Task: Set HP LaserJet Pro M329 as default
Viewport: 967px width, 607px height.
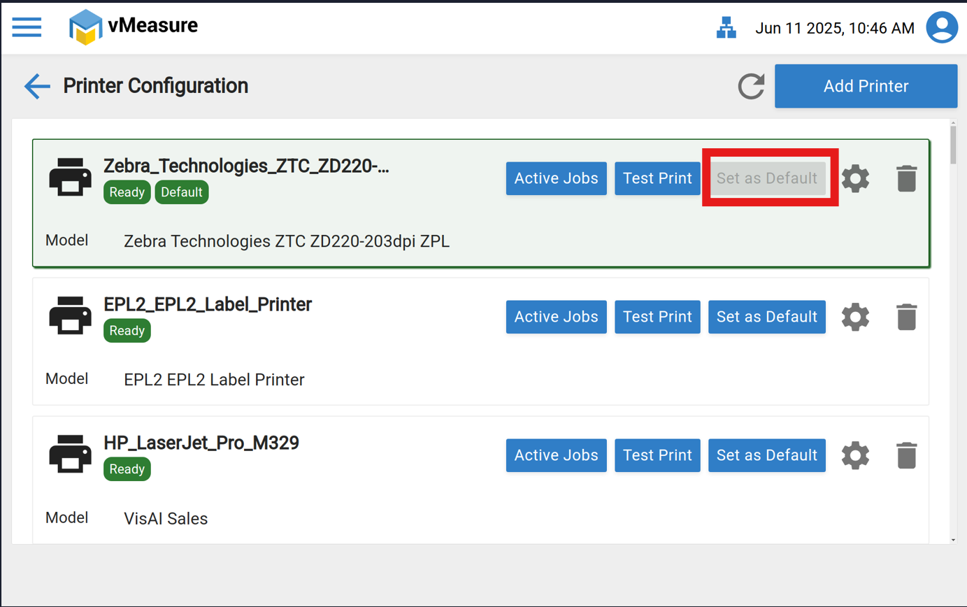Action: (767, 455)
